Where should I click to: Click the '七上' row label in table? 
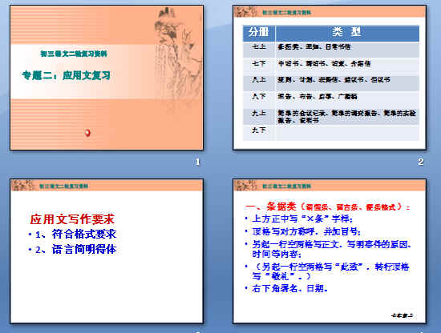click(259, 47)
